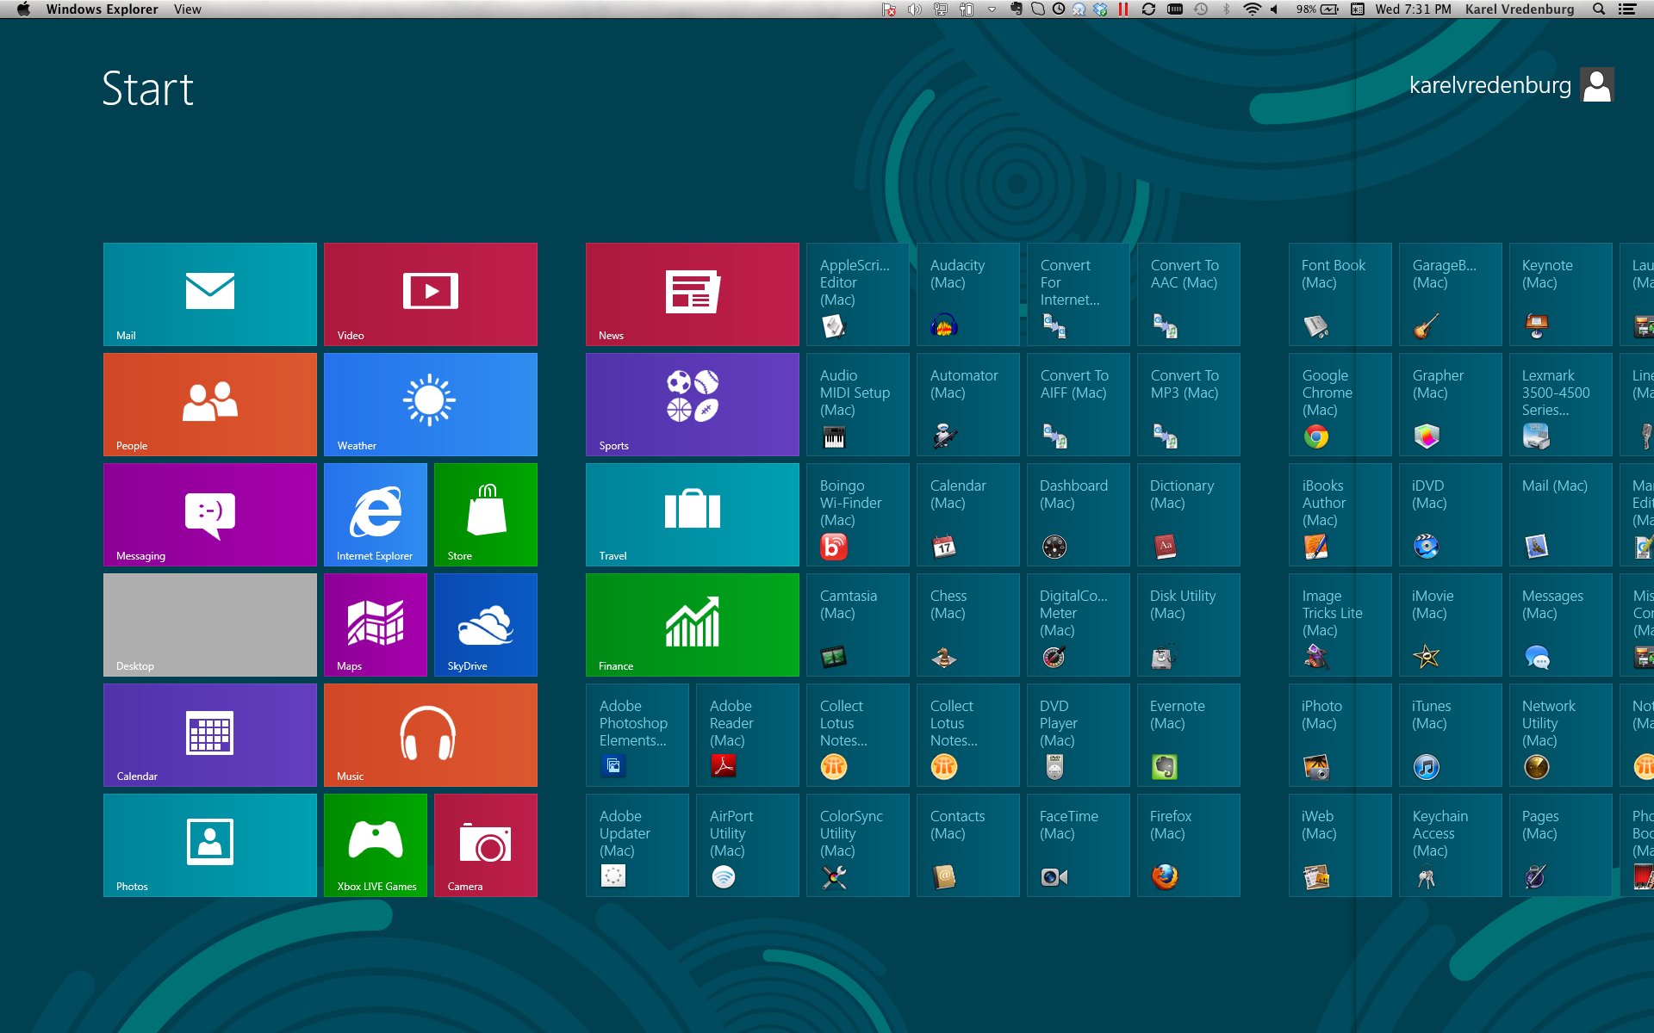Launch Dashboard (Mac) tile
Viewport: 1654px width, 1033px height.
1079,515
